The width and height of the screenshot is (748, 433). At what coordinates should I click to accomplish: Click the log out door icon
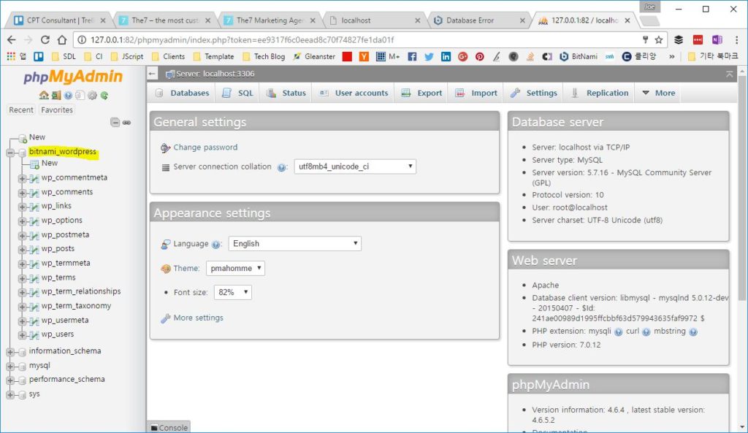(x=56, y=96)
